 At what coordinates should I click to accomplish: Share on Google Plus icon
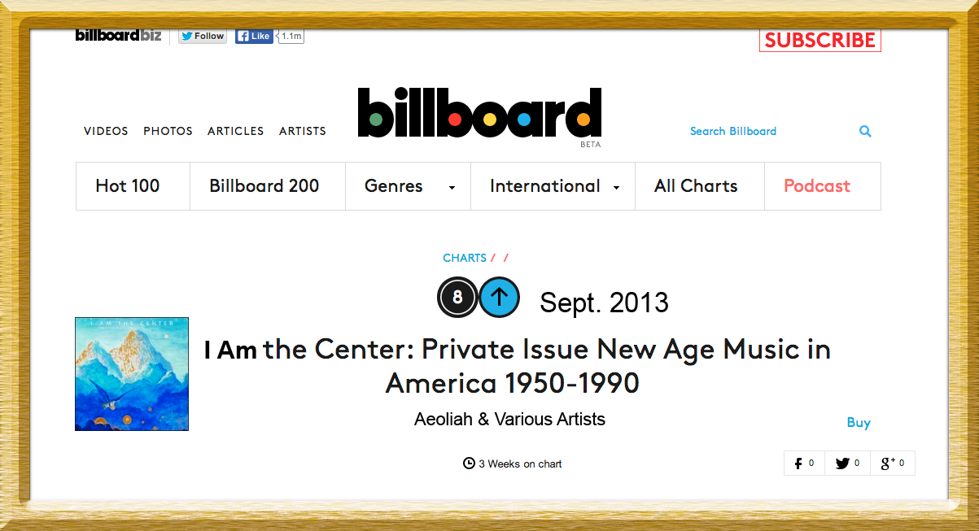point(893,464)
